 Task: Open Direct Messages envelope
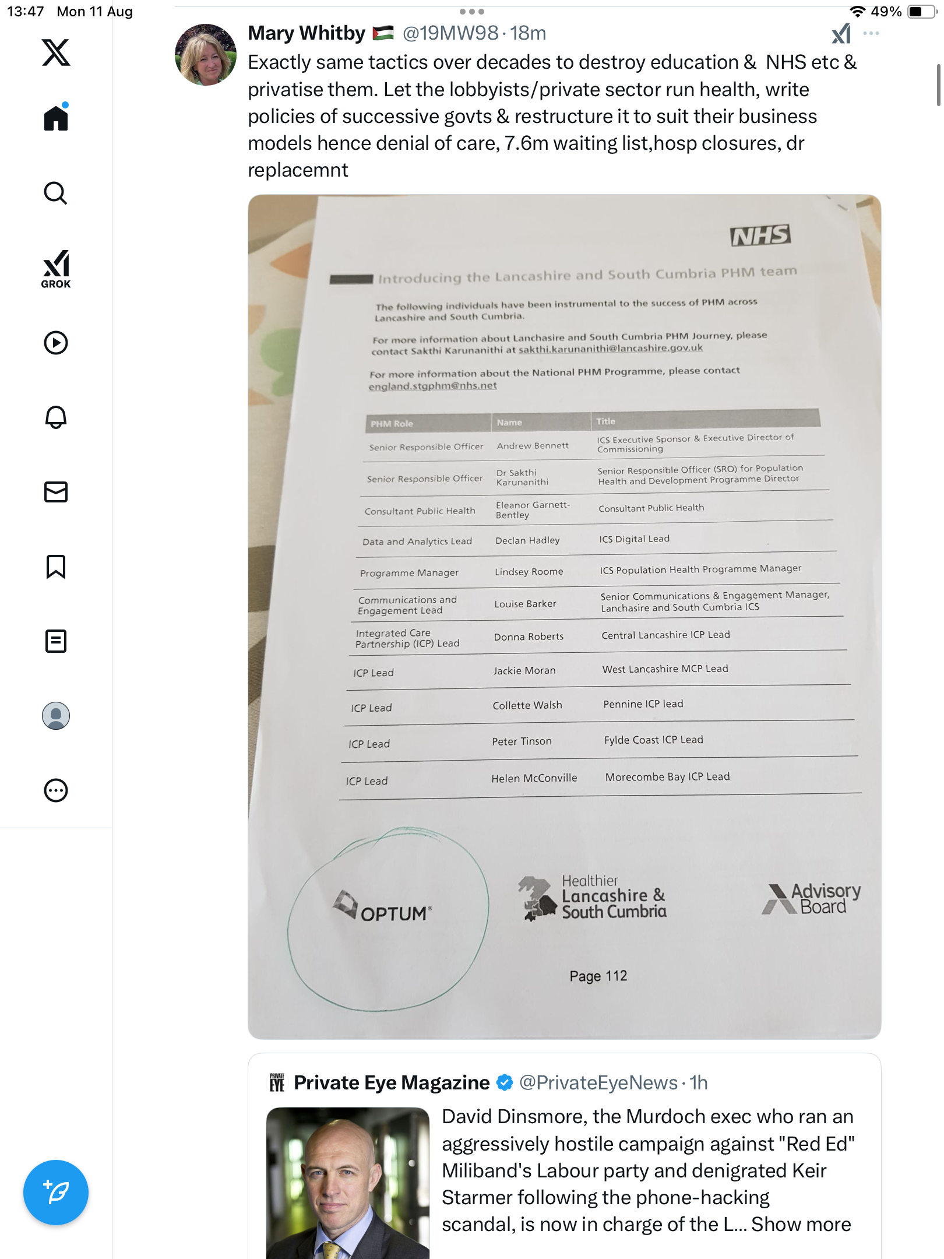pos(56,492)
